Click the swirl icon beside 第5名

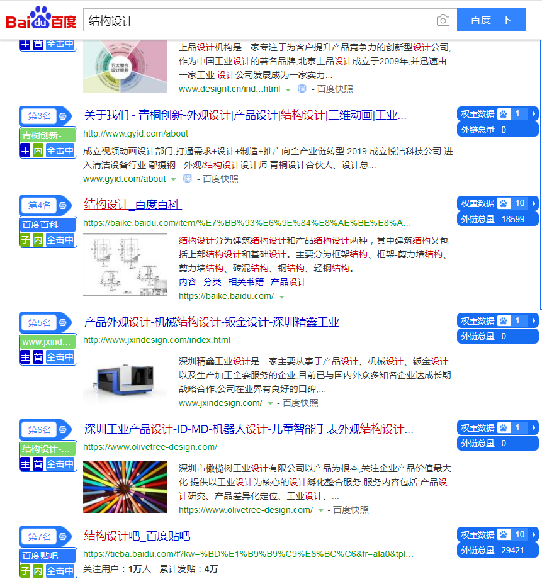coord(63,323)
